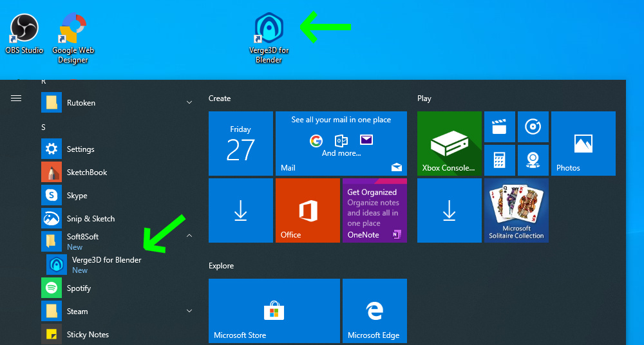Screen dimensions: 644x345
Task: Click the Rutoken folder icon
Action: [x=52, y=102]
